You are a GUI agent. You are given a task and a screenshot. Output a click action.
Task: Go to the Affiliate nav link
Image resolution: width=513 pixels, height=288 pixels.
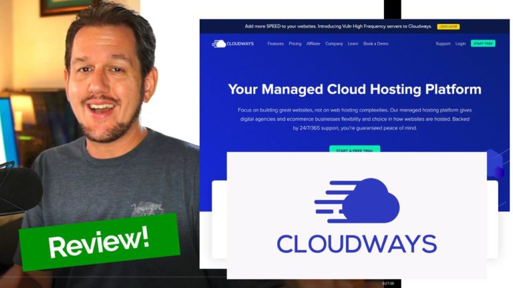[x=313, y=43]
